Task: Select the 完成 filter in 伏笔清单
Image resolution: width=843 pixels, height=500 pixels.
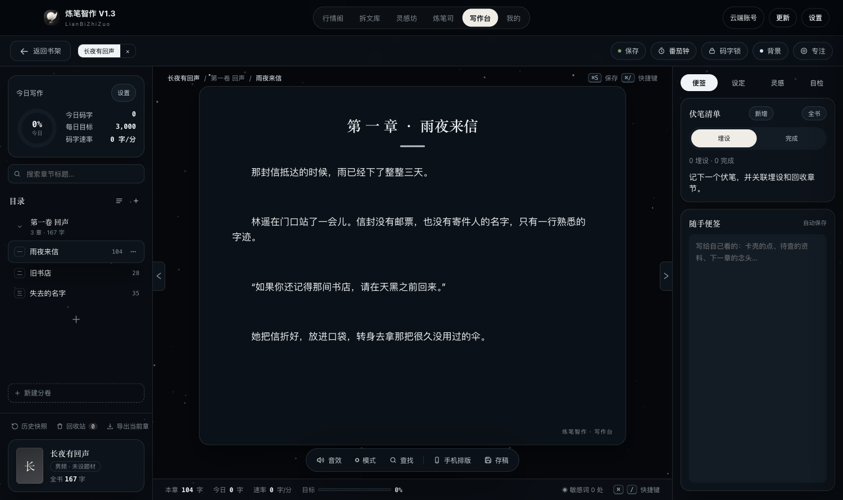Action: click(791, 138)
